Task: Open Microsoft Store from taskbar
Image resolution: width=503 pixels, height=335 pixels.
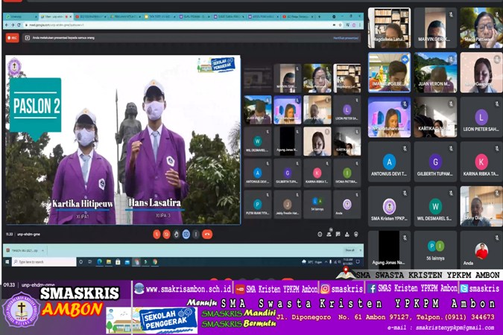Action: (118, 262)
